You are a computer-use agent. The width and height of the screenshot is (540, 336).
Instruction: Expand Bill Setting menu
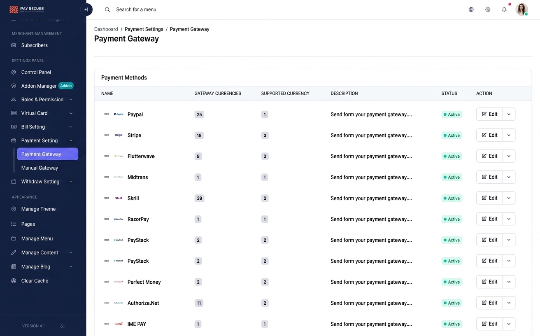[71, 127]
